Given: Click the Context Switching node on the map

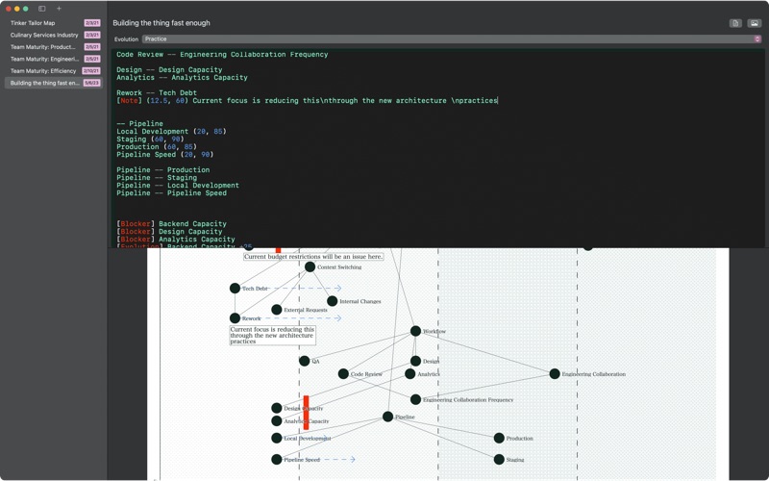Looking at the screenshot, I should tap(310, 267).
